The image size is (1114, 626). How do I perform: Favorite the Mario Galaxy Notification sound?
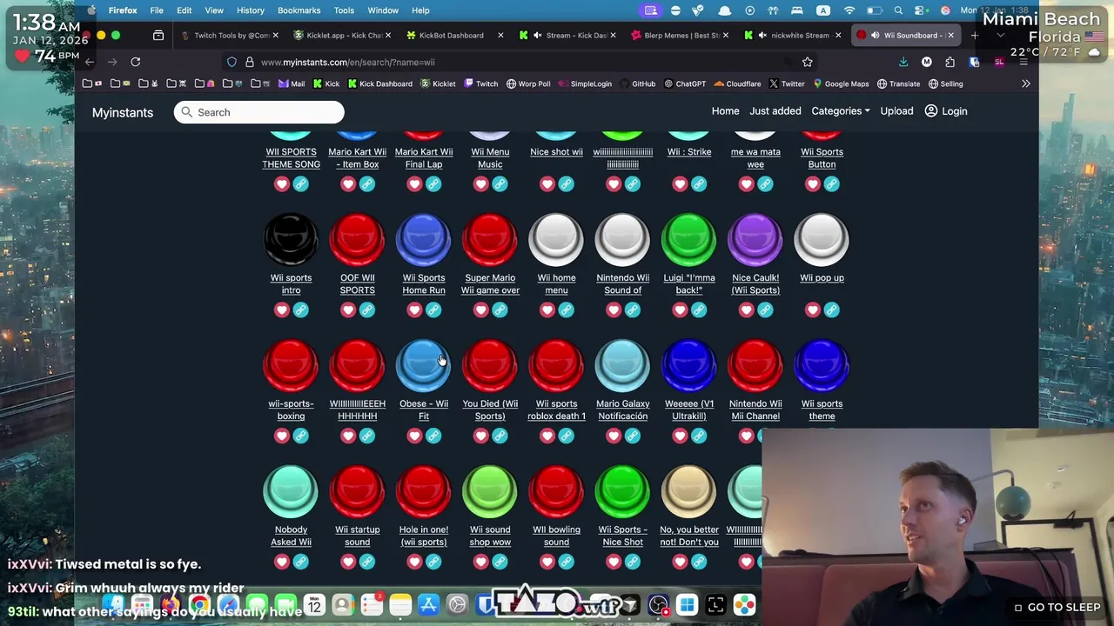coord(614,436)
